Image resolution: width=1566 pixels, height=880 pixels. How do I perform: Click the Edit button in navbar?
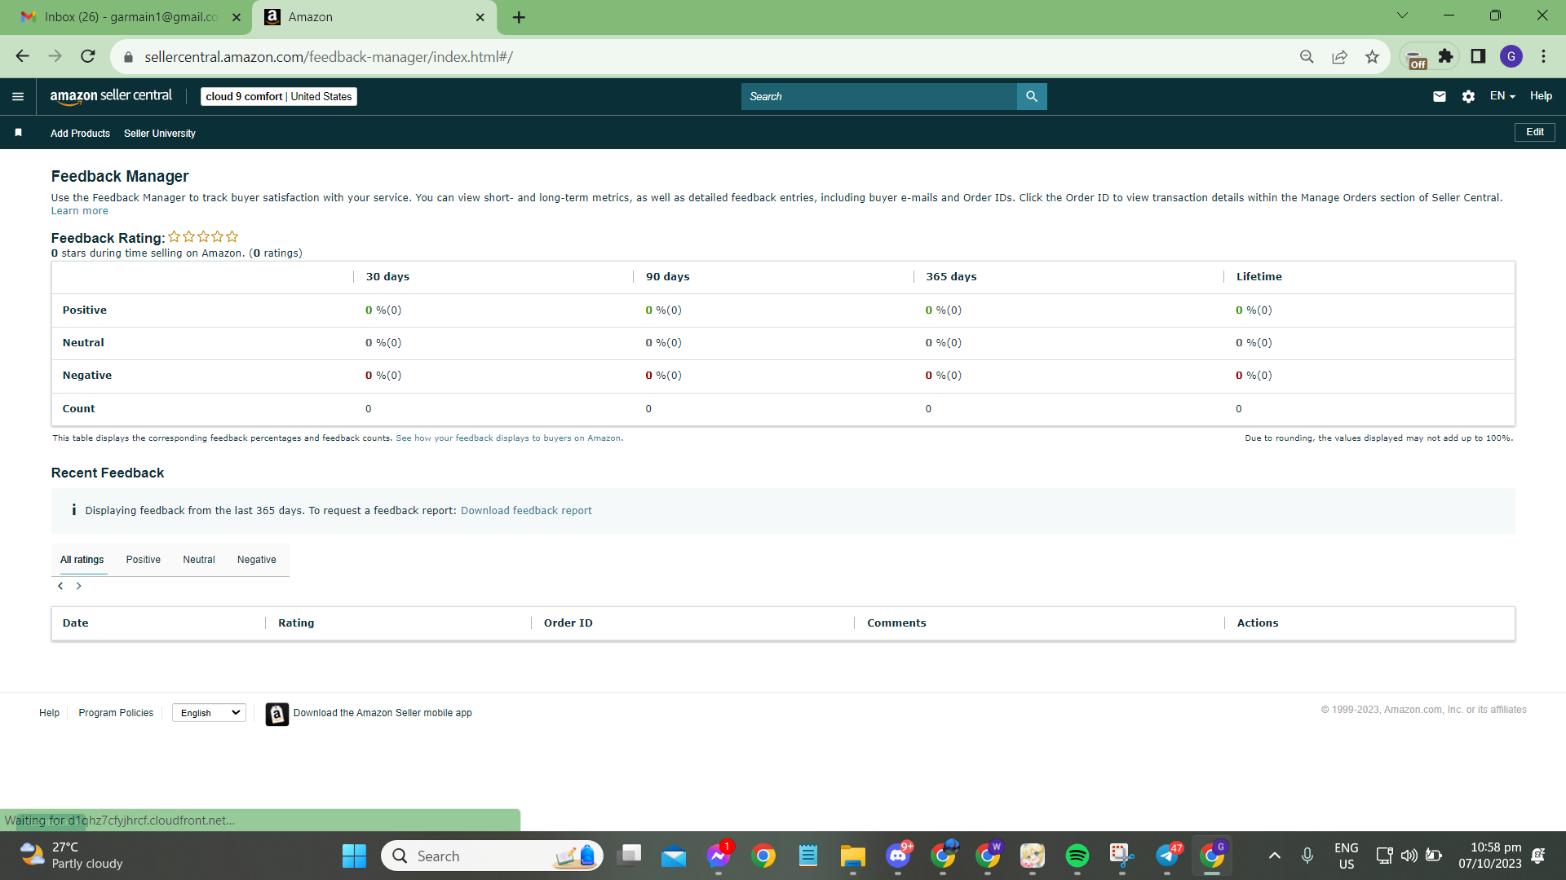1535,132
